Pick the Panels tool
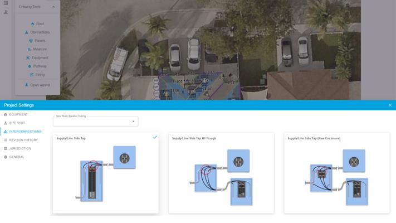 coord(37,41)
